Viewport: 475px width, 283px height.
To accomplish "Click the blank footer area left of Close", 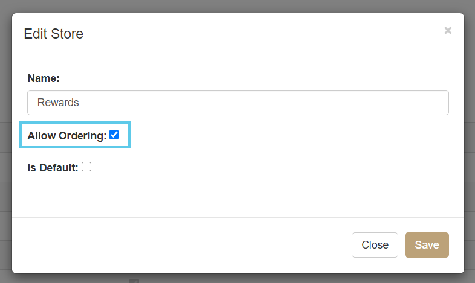I will tap(181, 245).
